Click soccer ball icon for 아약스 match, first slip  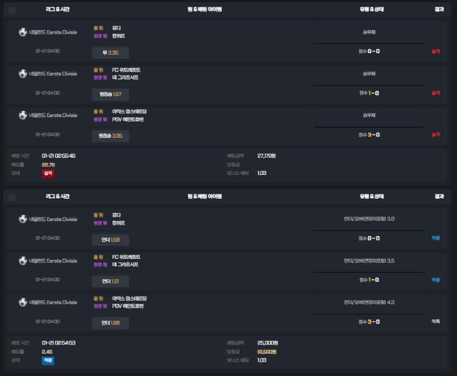click(x=23, y=115)
